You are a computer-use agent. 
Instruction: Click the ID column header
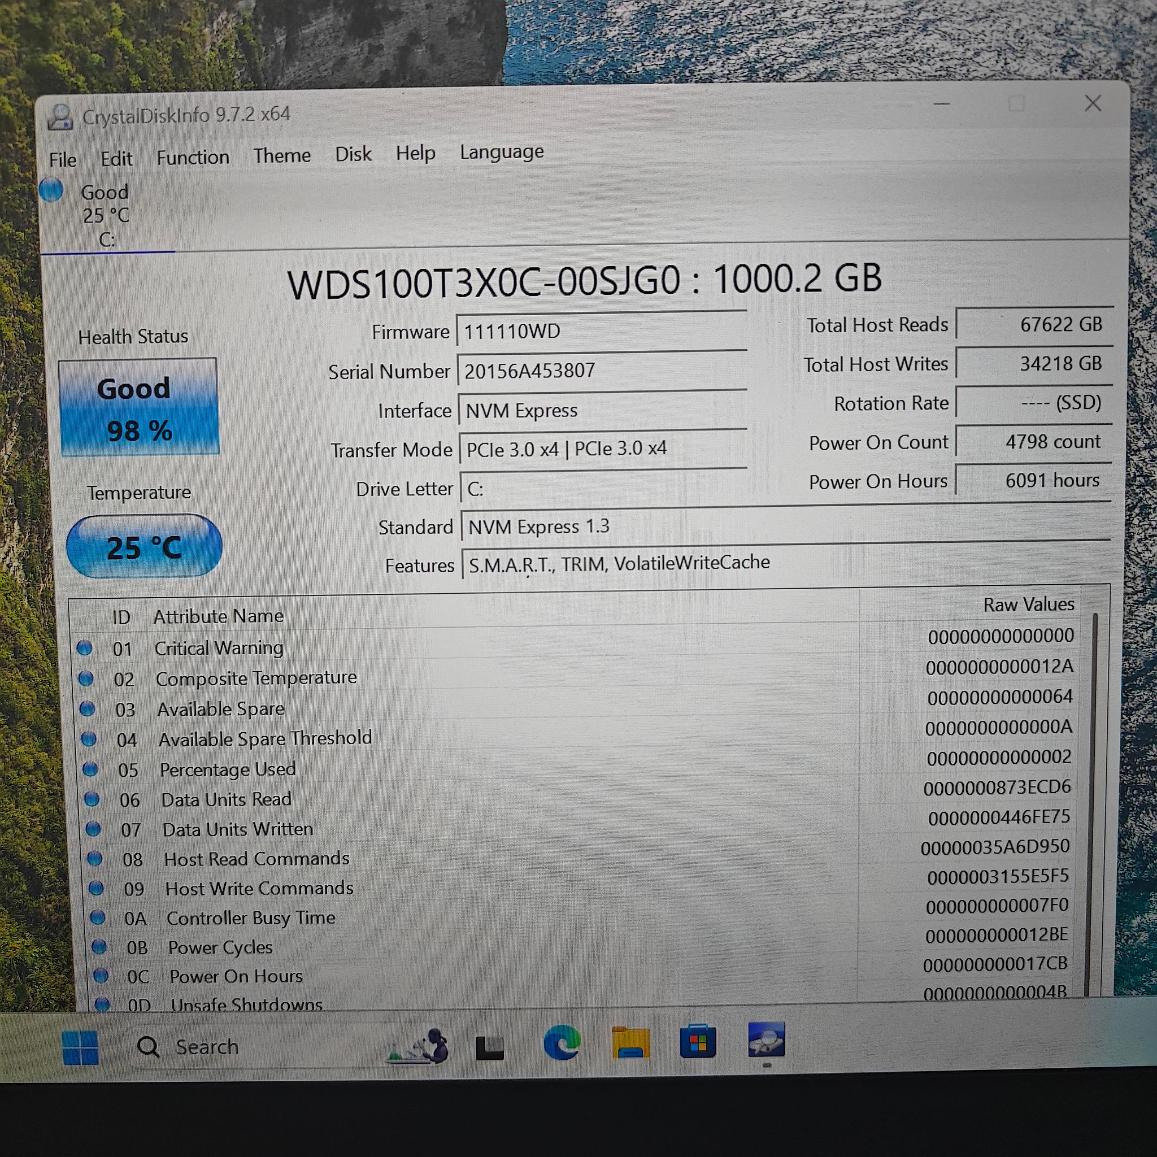point(121,617)
